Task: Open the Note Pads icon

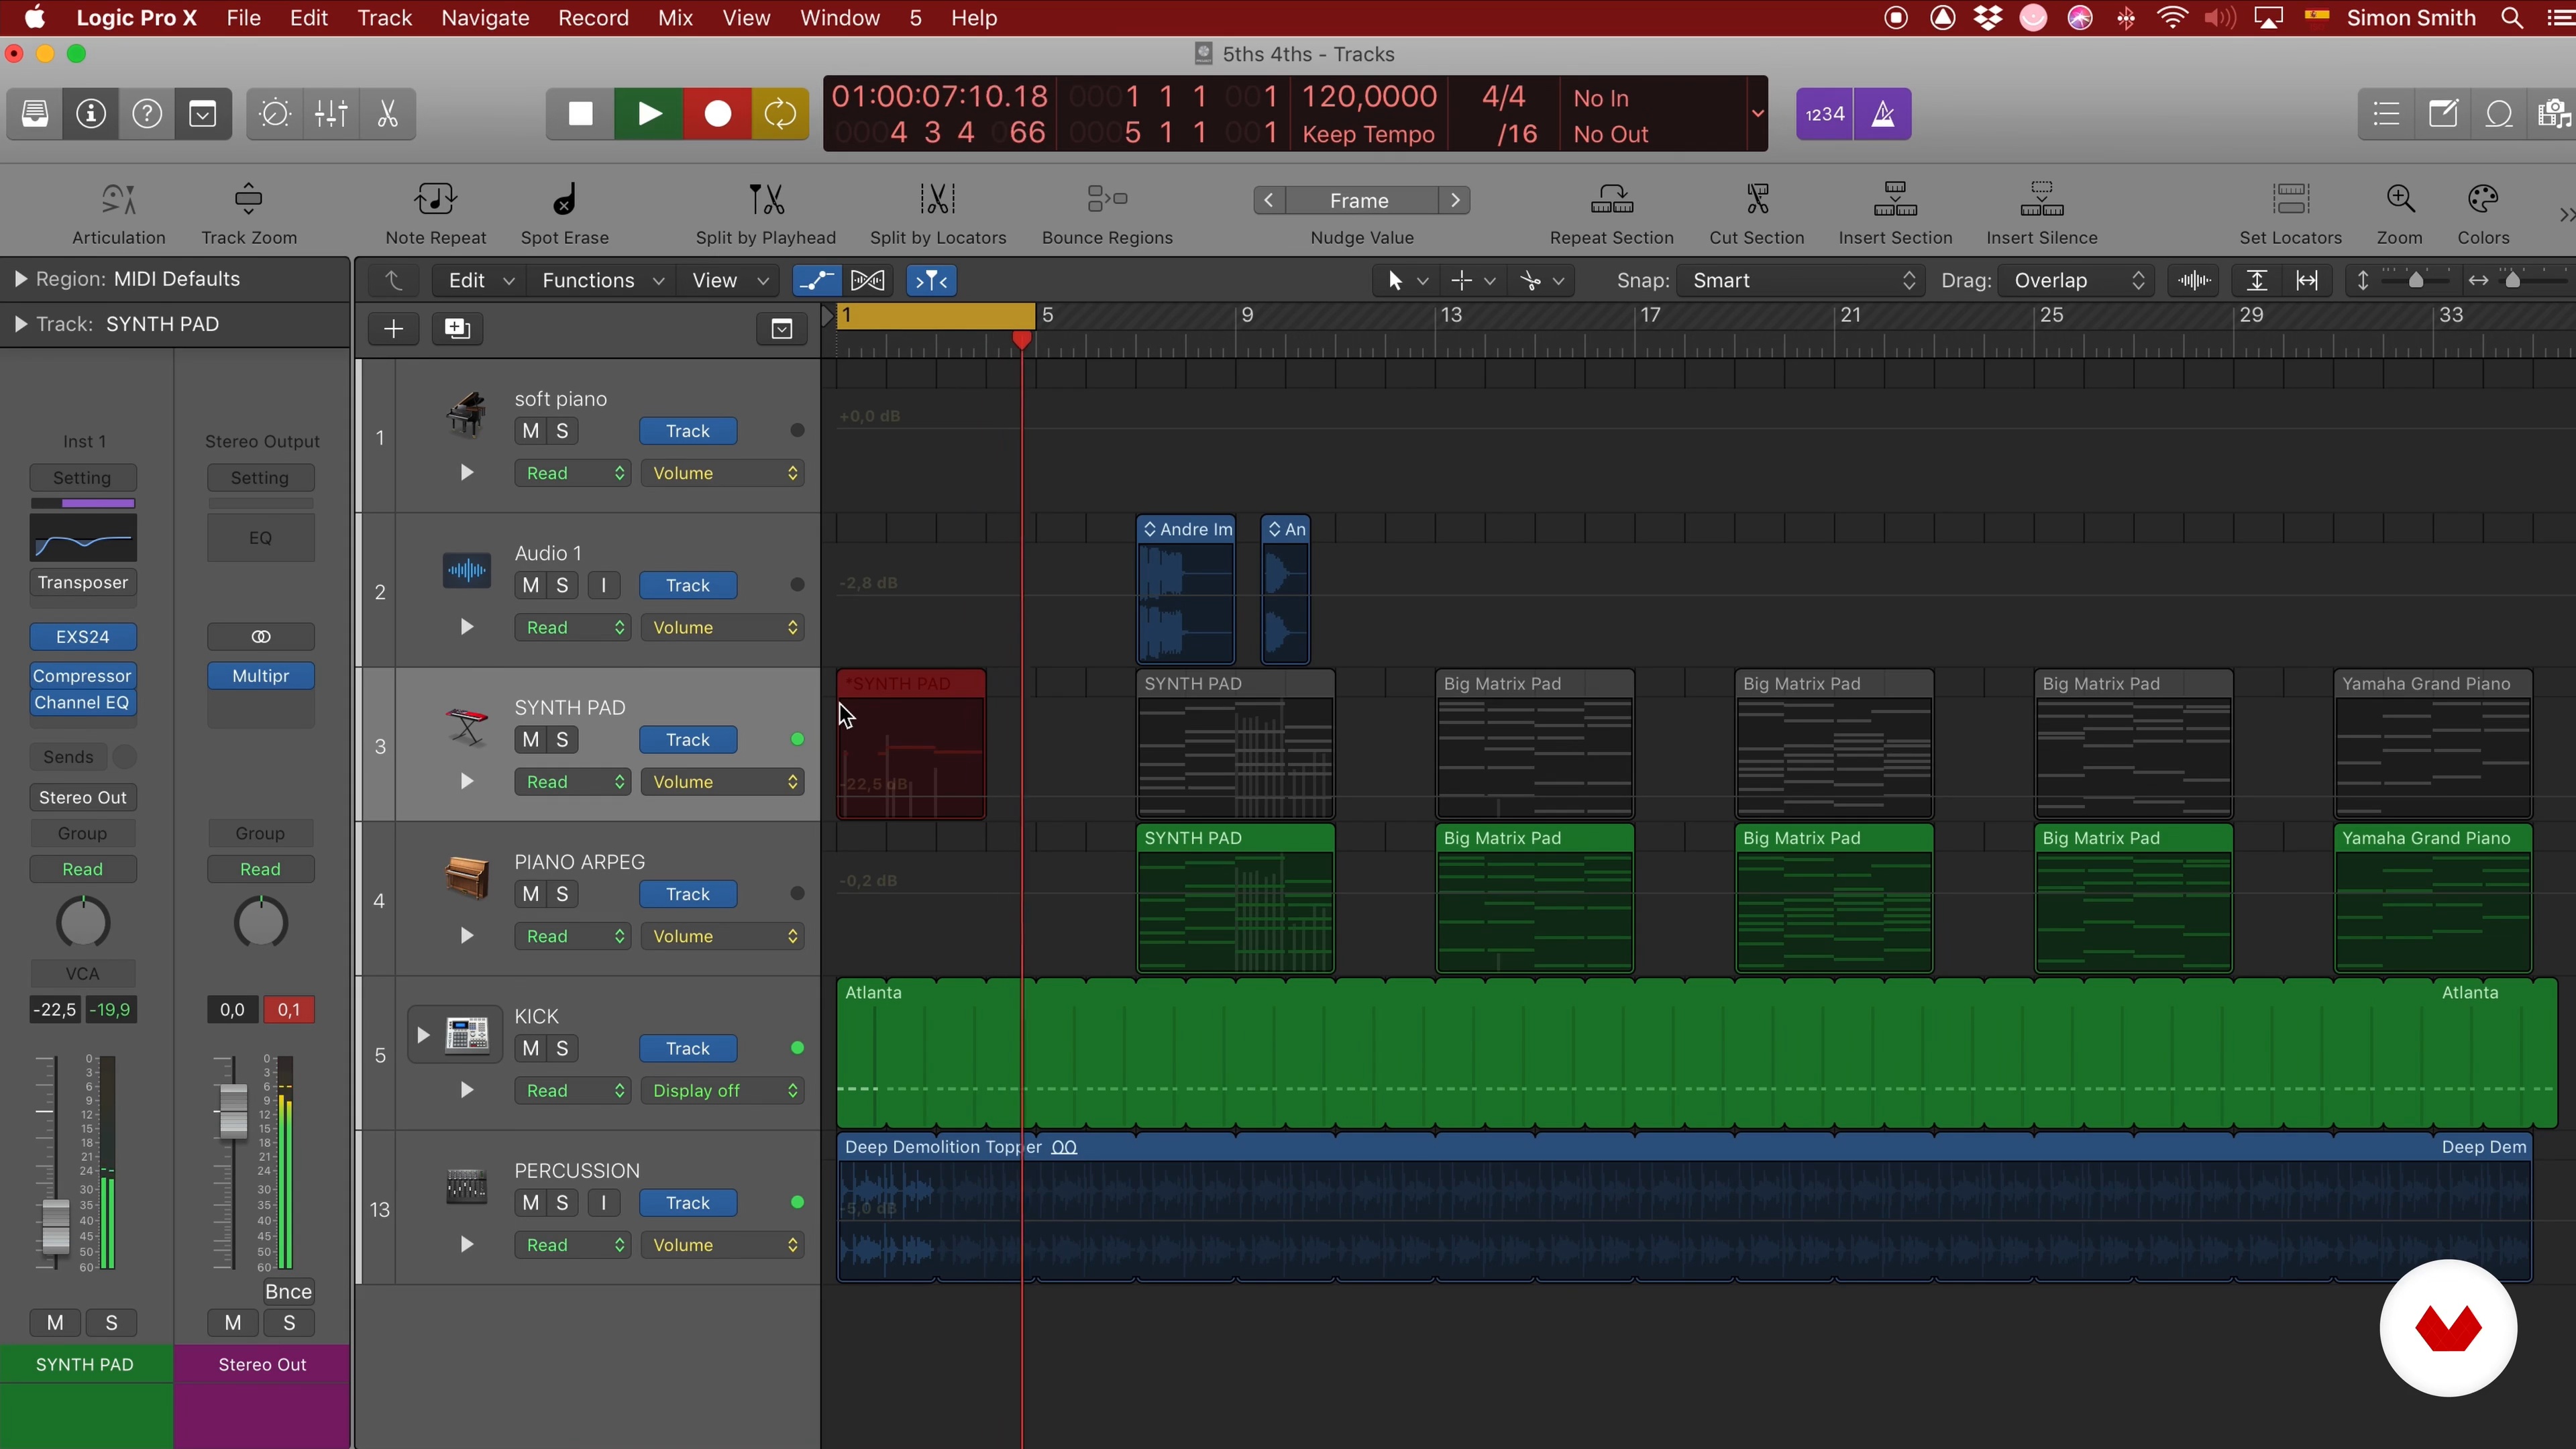Action: coord(2443,114)
